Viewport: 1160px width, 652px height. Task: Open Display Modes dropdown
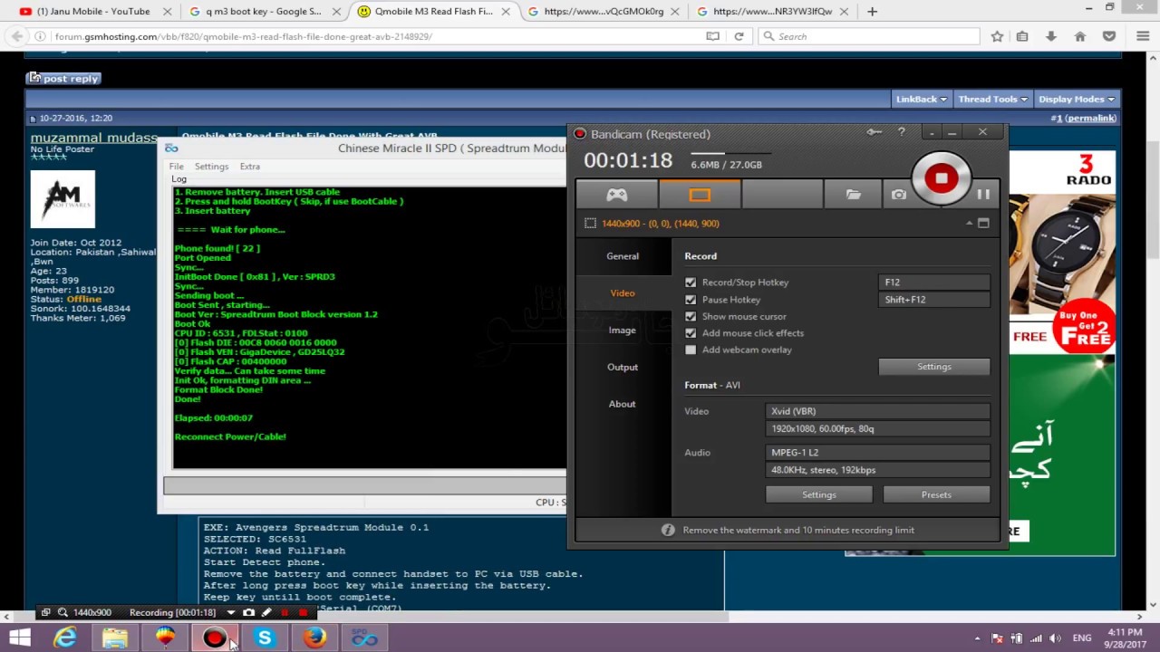(1076, 99)
